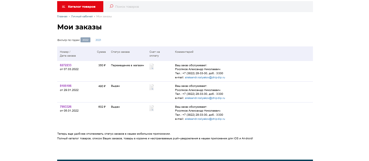Open Личный кабинет breadcrumb link
The height and width of the screenshot is (161, 369).
coord(82,16)
